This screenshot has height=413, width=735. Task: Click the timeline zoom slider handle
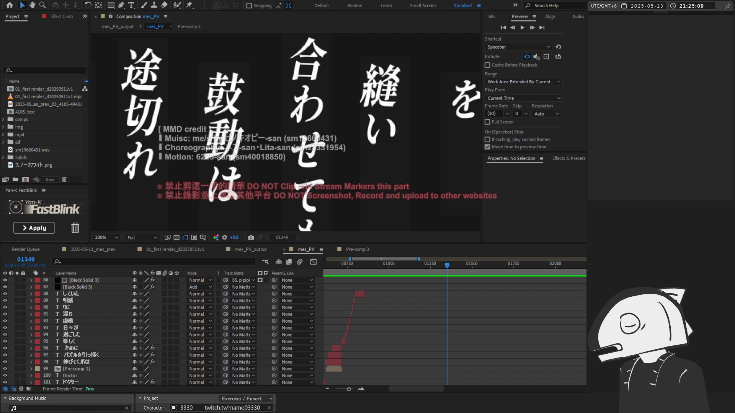349,389
